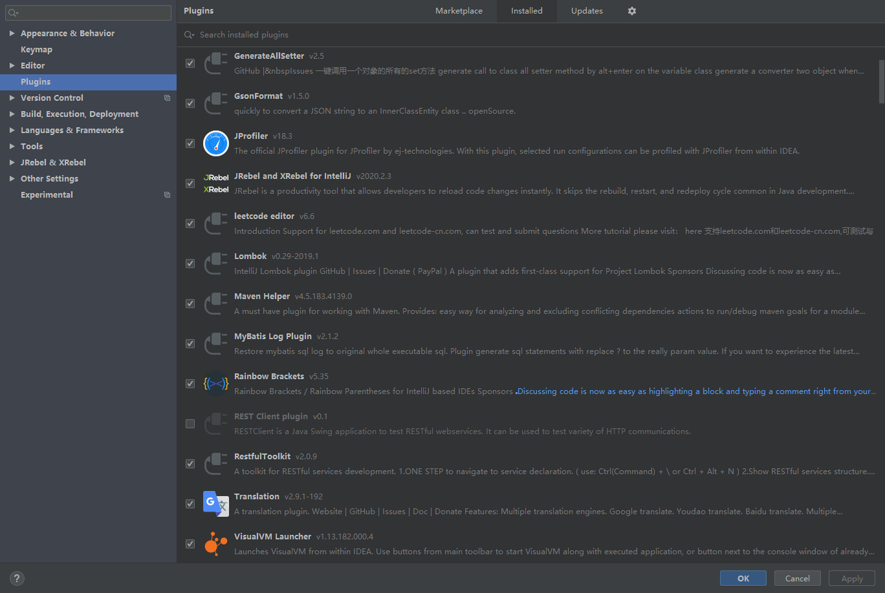
Task: Click the RestfulToolkit plugin icon
Action: (x=216, y=464)
